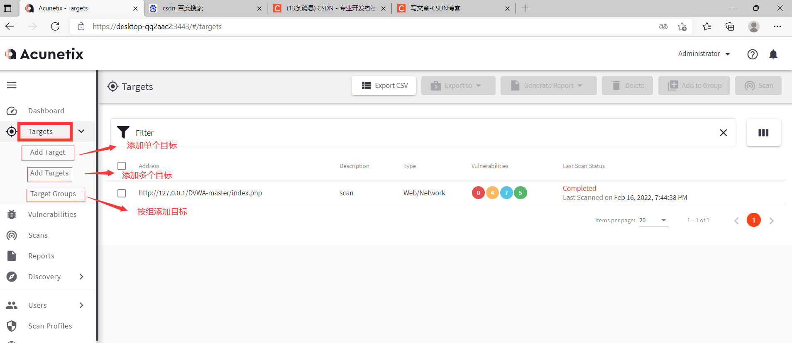Image resolution: width=792 pixels, height=343 pixels.
Task: Open the Generate Report dropdown
Action: click(x=549, y=85)
